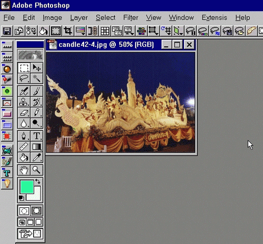Open the Rectangular Marquee tool flyout

pyautogui.click(x=24, y=68)
